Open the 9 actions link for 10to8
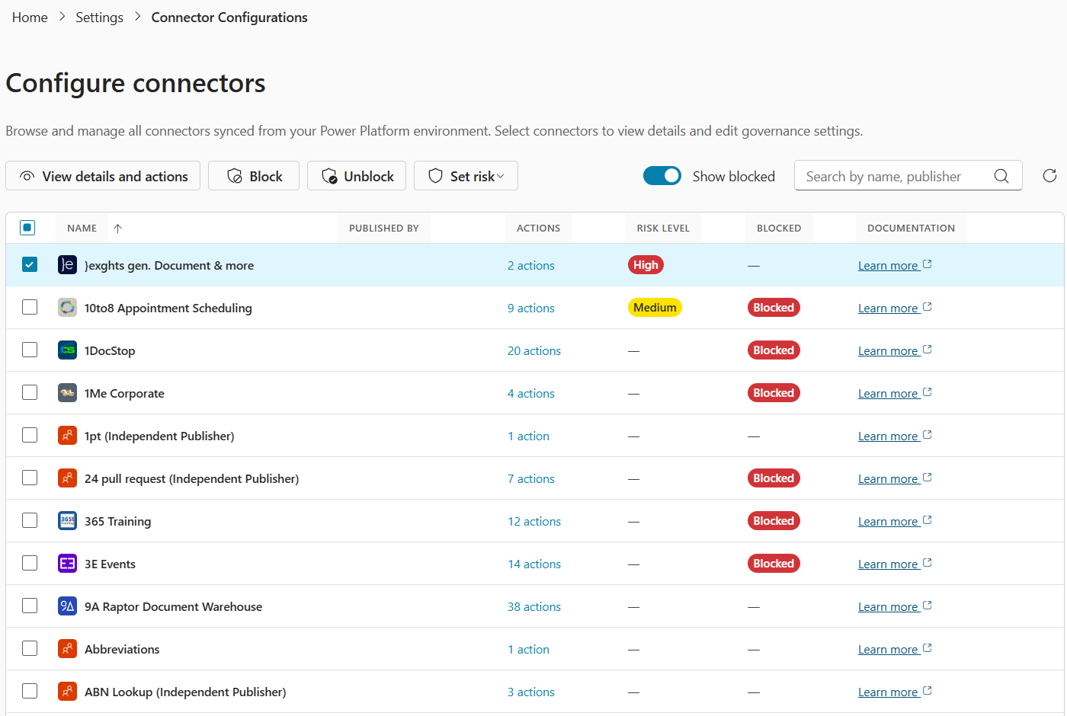This screenshot has width=1067, height=716. click(531, 308)
